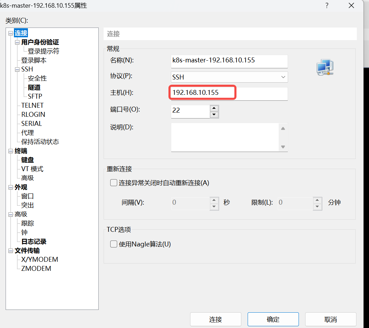Click the session computer icon beside the name field
The width and height of the screenshot is (369, 328).
[x=325, y=67]
